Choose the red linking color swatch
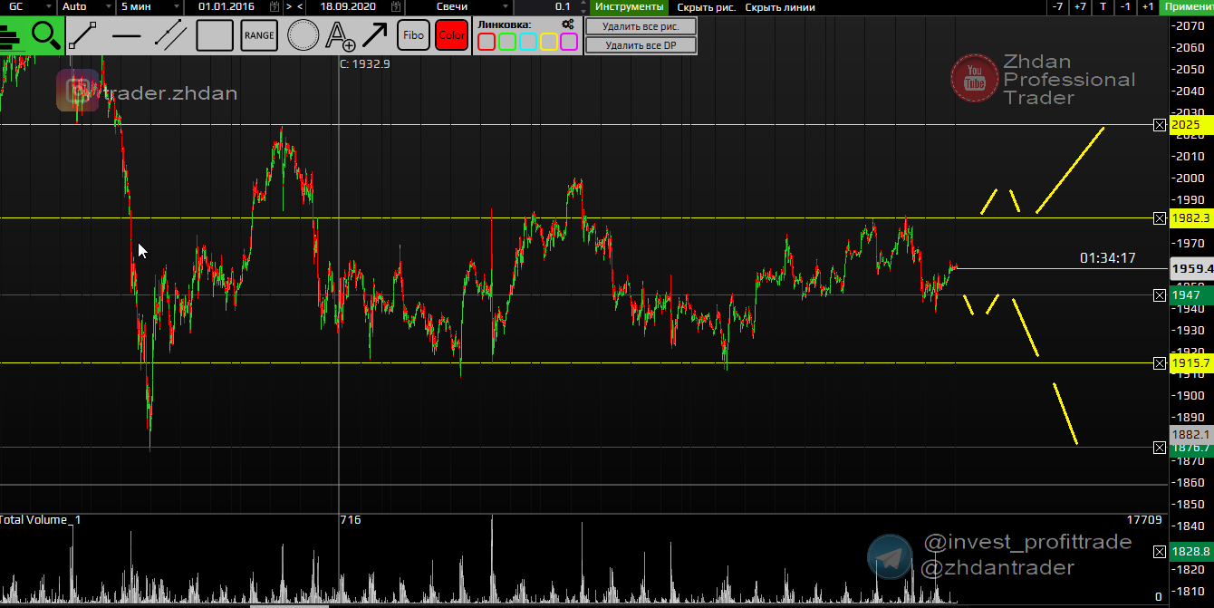The image size is (1214, 608). 487,41
